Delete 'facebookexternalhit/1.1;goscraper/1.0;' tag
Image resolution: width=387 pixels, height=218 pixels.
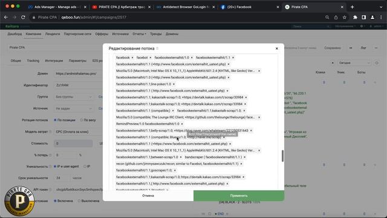pyautogui.click(x=175, y=170)
